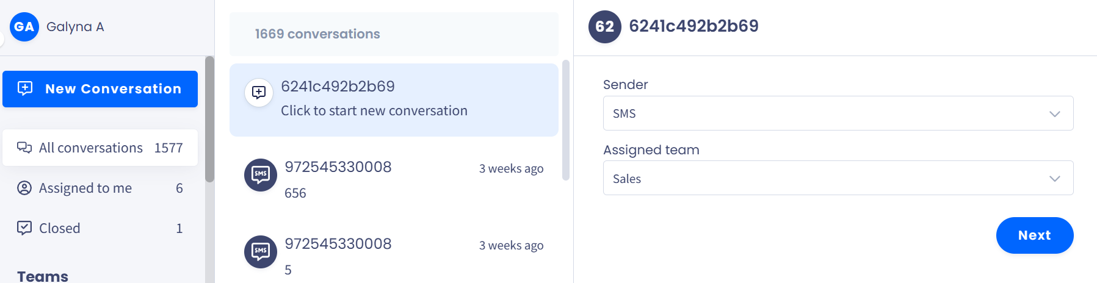This screenshot has width=1097, height=283.
Task: Click SMS icon of conversation with message 5
Action: point(261,252)
